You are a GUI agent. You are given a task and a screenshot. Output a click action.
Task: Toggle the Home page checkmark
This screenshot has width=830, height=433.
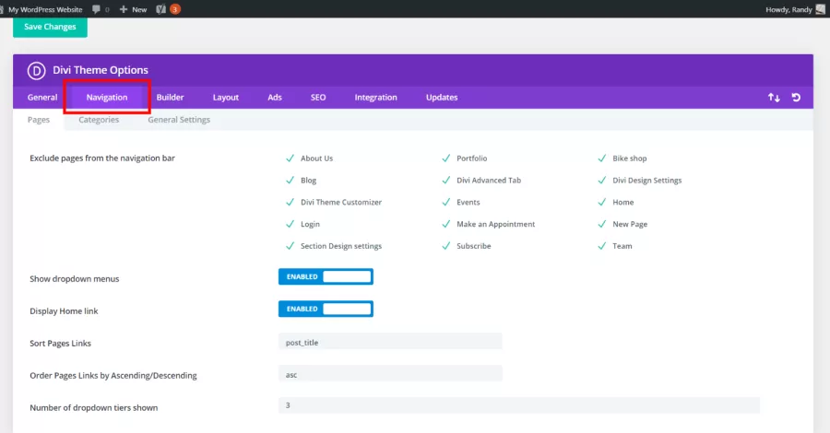[602, 202]
